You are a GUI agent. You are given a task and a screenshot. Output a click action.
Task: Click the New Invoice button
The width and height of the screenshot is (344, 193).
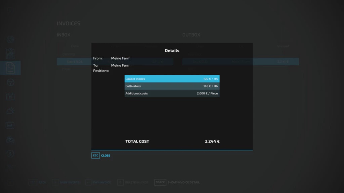pos(66,182)
